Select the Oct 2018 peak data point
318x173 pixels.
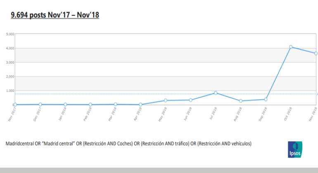[x=291, y=47]
